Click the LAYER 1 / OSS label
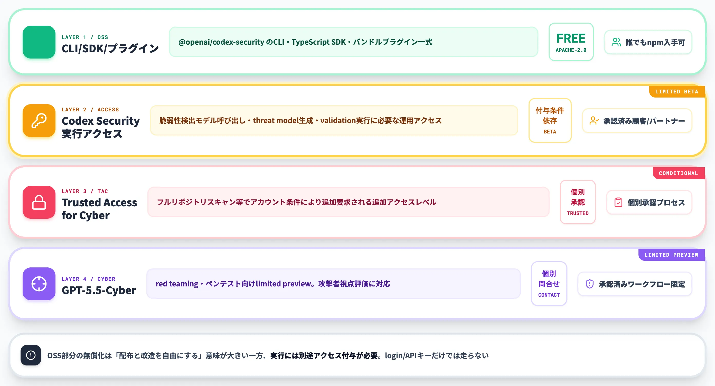This screenshot has height=386, width=715. click(x=85, y=37)
